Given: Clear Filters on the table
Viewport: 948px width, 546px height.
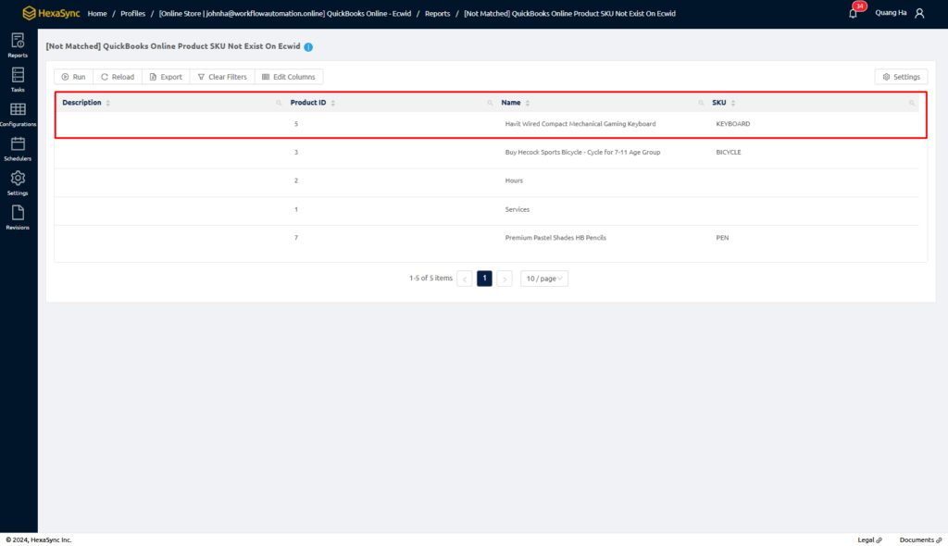Looking at the screenshot, I should 222,77.
